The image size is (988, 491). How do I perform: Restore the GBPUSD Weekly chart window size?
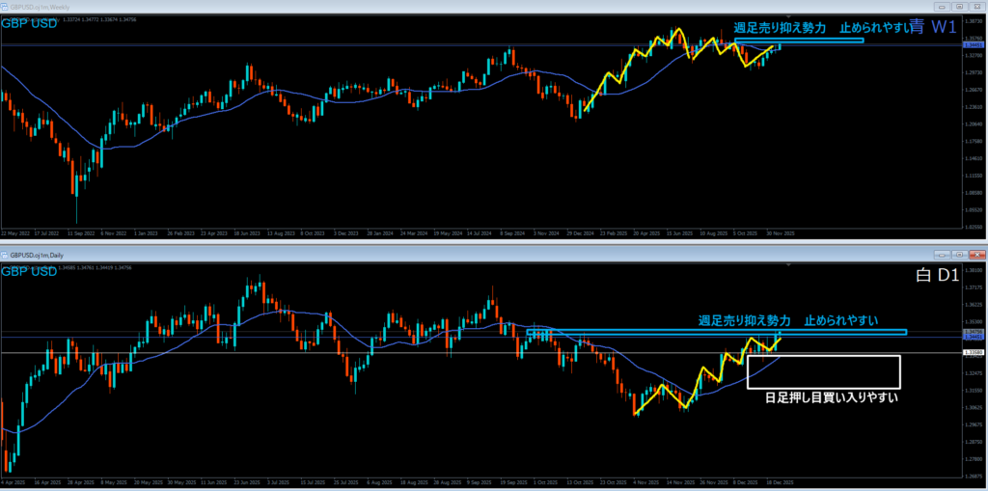[x=959, y=7]
